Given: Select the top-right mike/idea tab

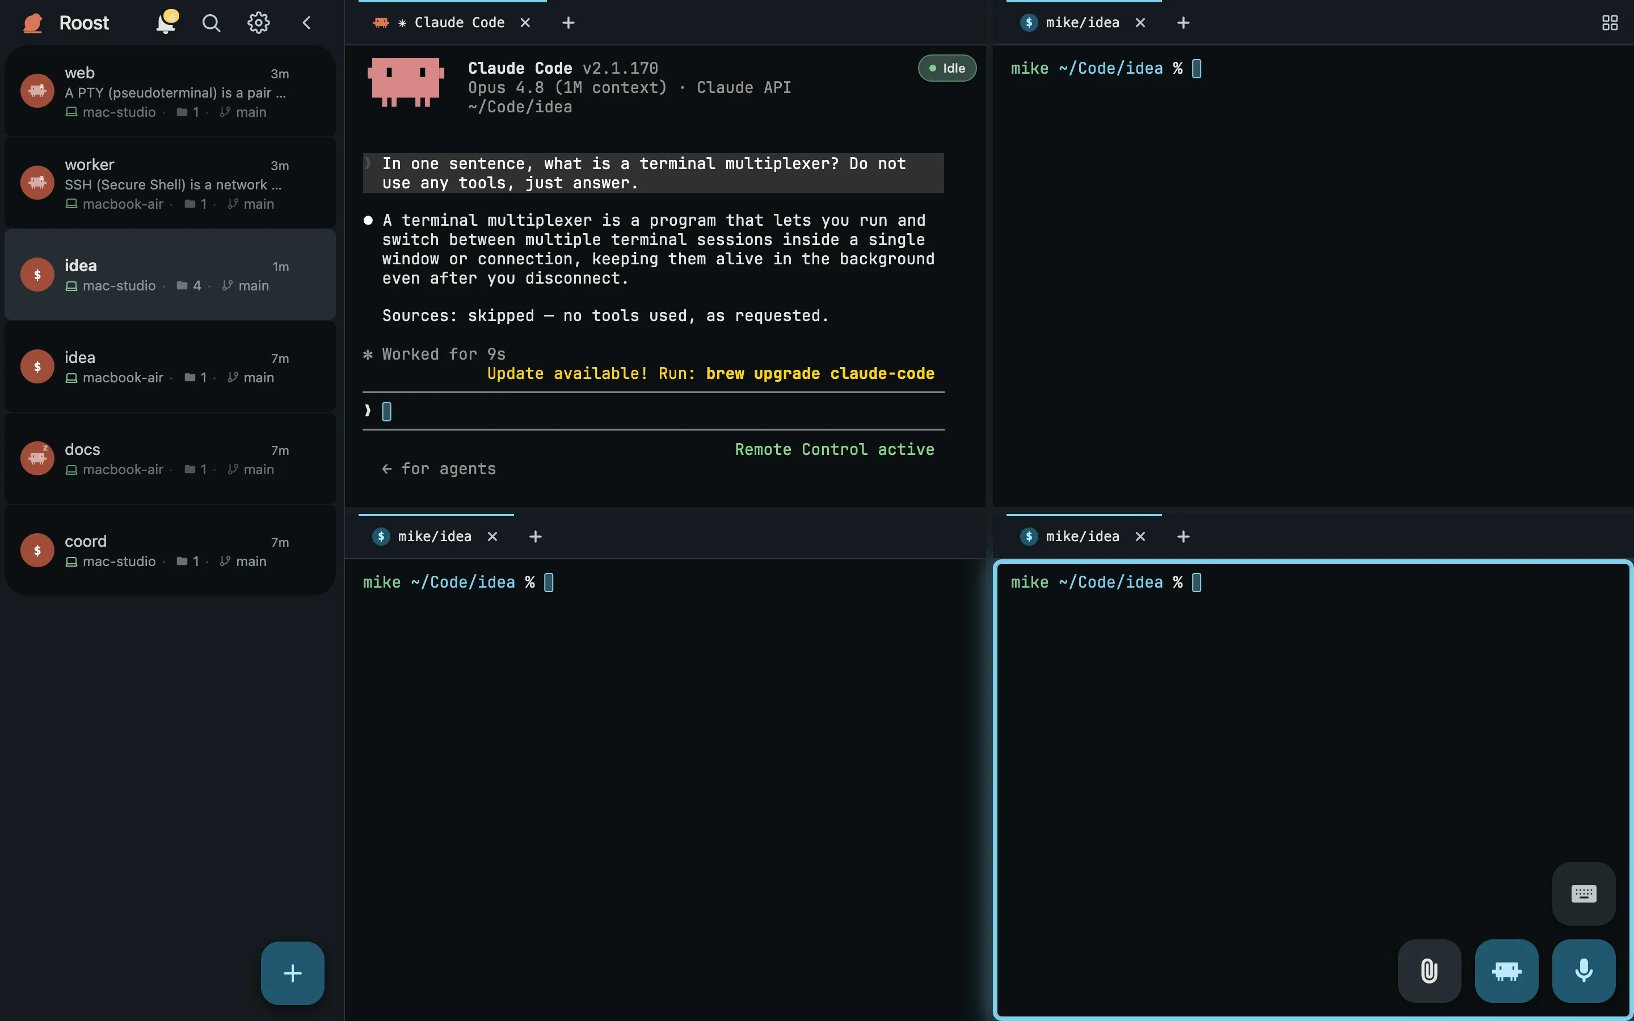Looking at the screenshot, I should tap(1084, 23).
